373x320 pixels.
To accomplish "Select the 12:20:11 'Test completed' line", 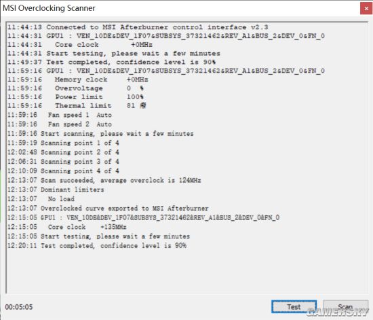I will [97, 246].
